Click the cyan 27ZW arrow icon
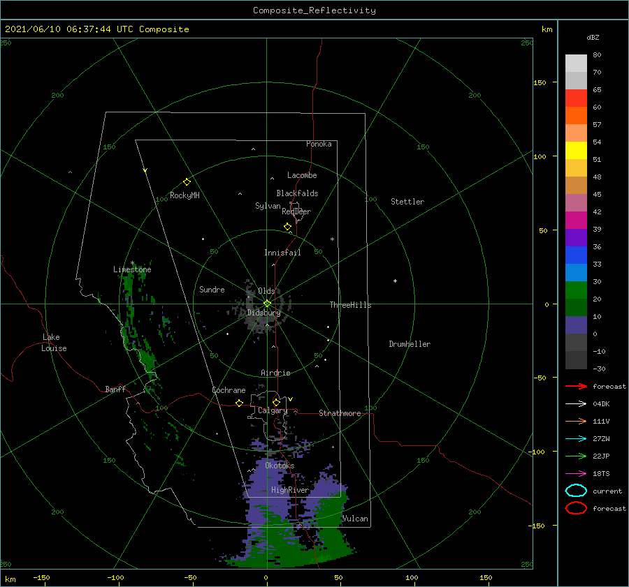 point(576,439)
